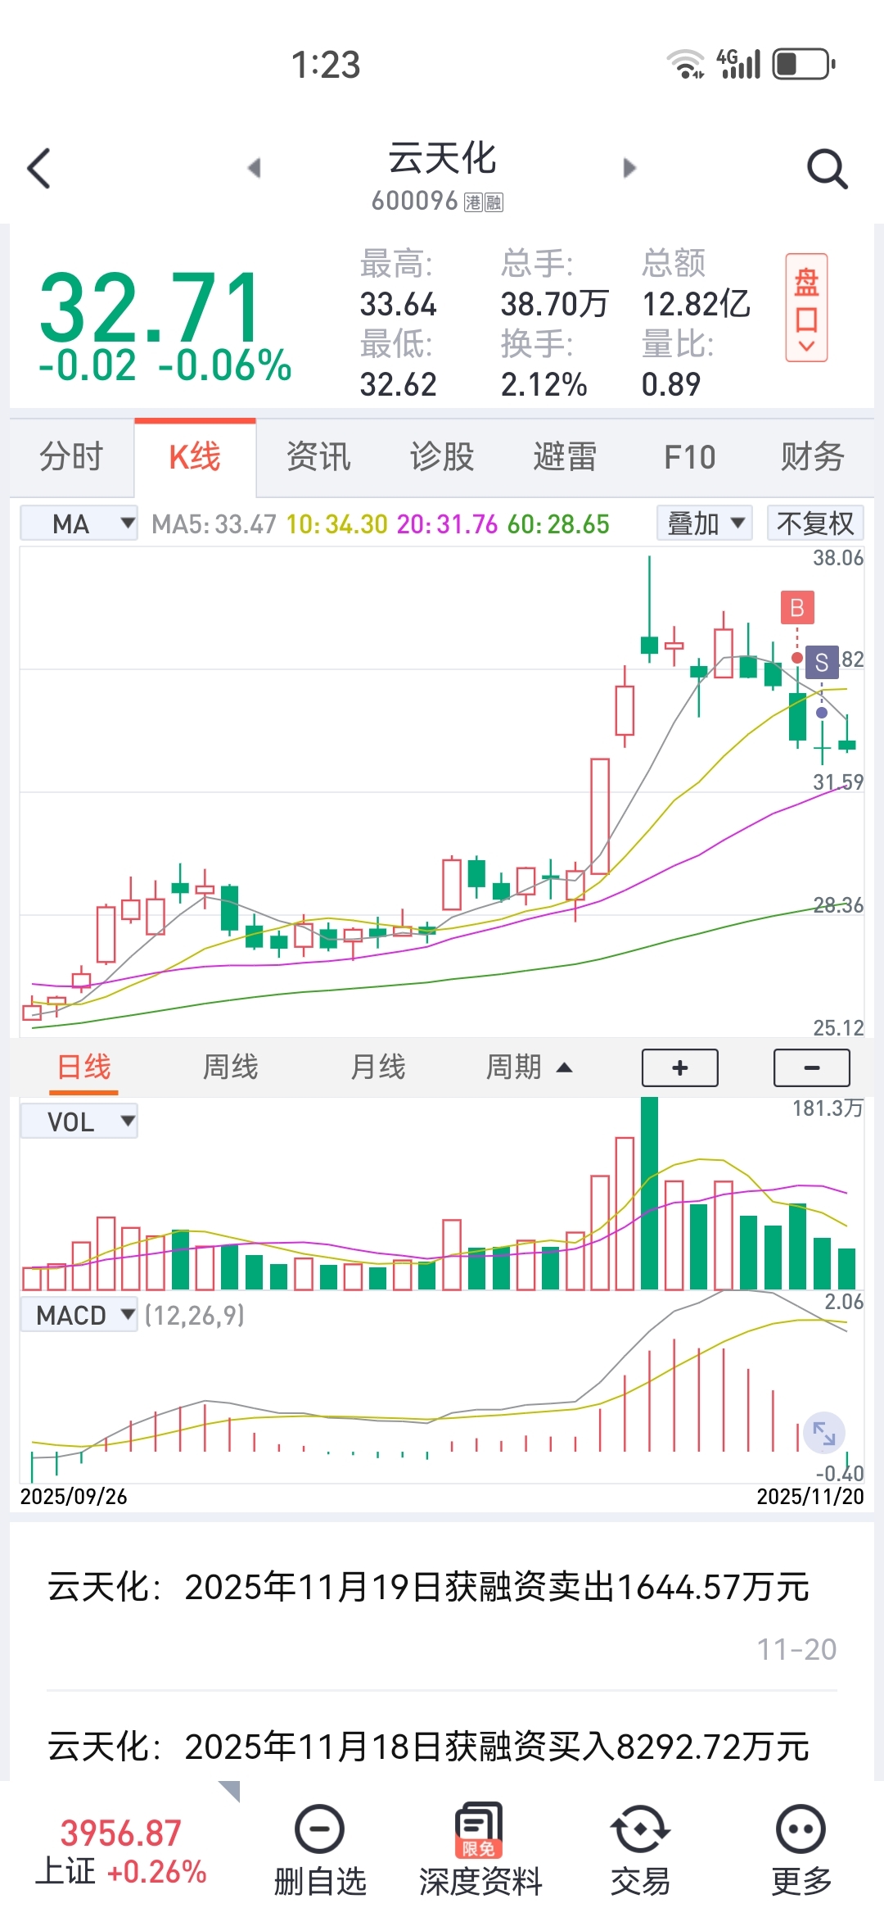Tap the 上证 index 3956.87 ticker
This screenshot has height=1917, width=884.
pyautogui.click(x=121, y=1851)
